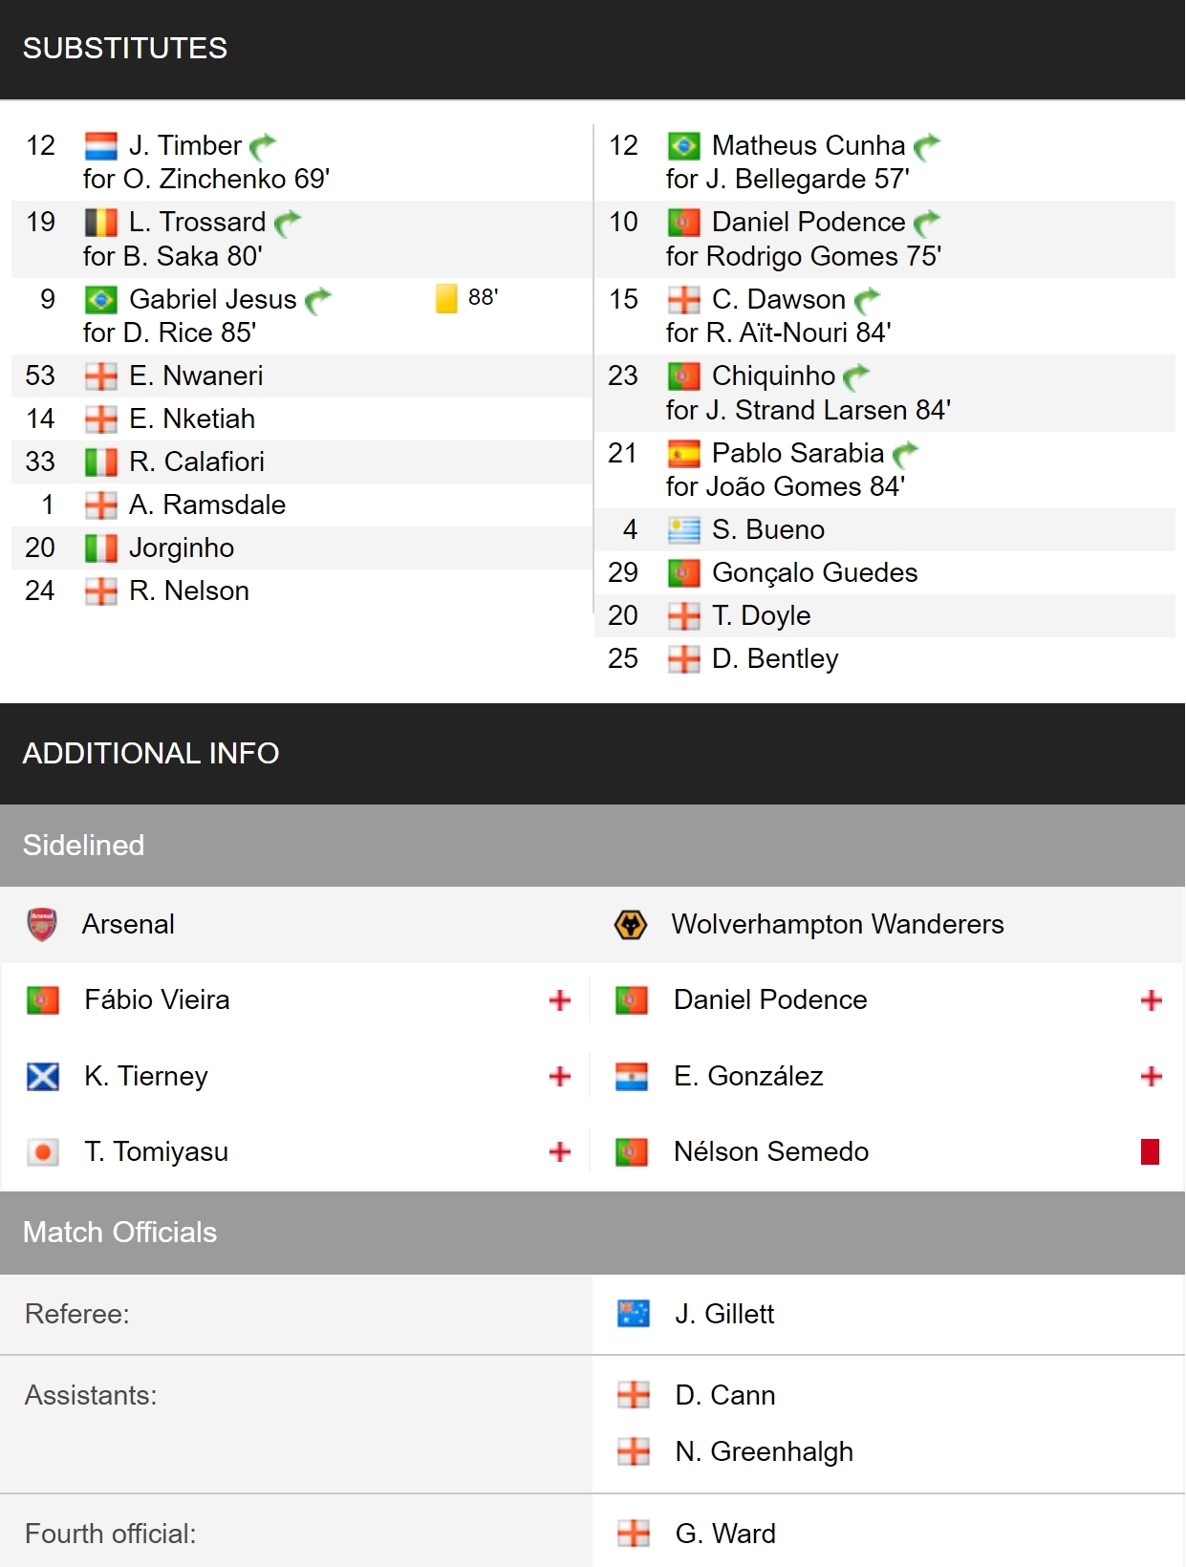The width and height of the screenshot is (1186, 1567).
Task: Click Nélson Semedo's red card icon
Action: click(1151, 1151)
